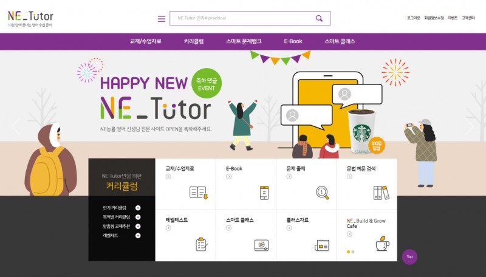The height and width of the screenshot is (277, 486).
Task: Click arrow circle under 레벨테스트 title
Action: [x=168, y=228]
